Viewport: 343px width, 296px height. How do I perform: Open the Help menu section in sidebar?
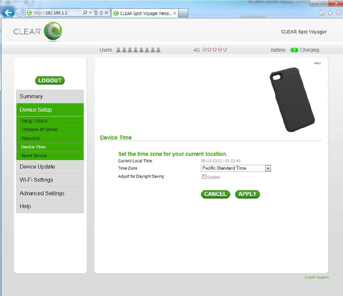pyautogui.click(x=50, y=207)
